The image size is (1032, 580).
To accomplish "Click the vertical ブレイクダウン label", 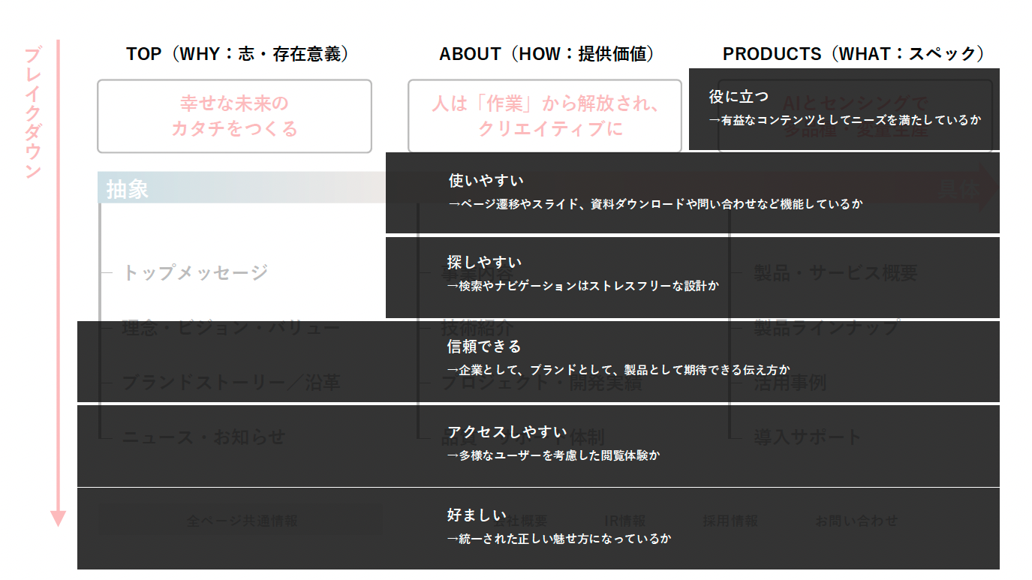I will pos(32,113).
